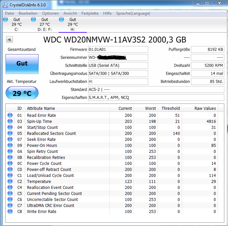Click the Seriennummer field
Viewport: 228px width, 226px height.
click(x=118, y=57)
